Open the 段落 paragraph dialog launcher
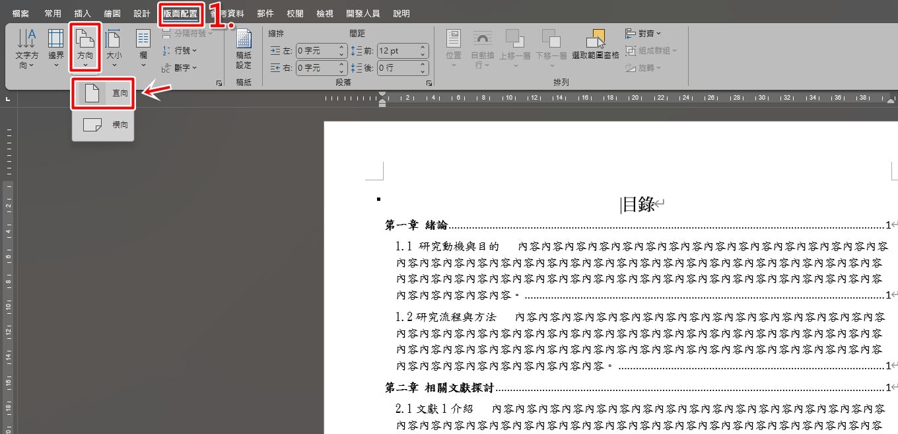This screenshot has height=434, width=898. click(x=429, y=84)
